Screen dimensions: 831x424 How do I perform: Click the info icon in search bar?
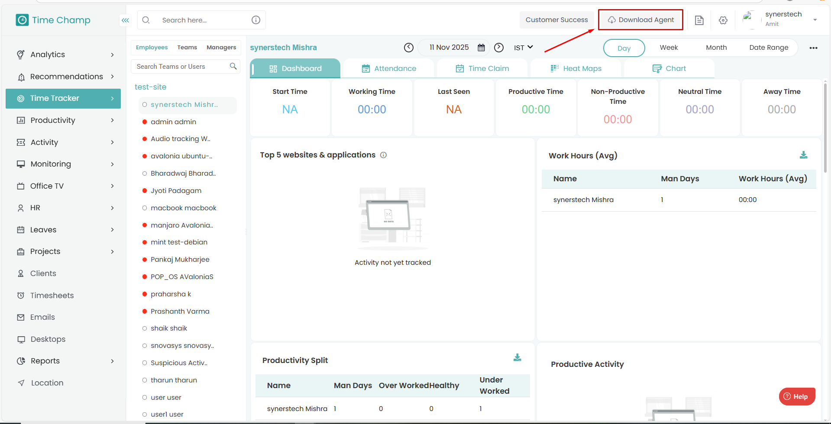point(256,20)
